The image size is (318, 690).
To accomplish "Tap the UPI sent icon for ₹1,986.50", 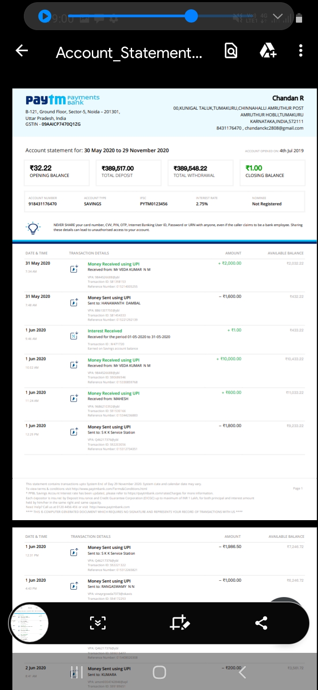I will pos(74,552).
